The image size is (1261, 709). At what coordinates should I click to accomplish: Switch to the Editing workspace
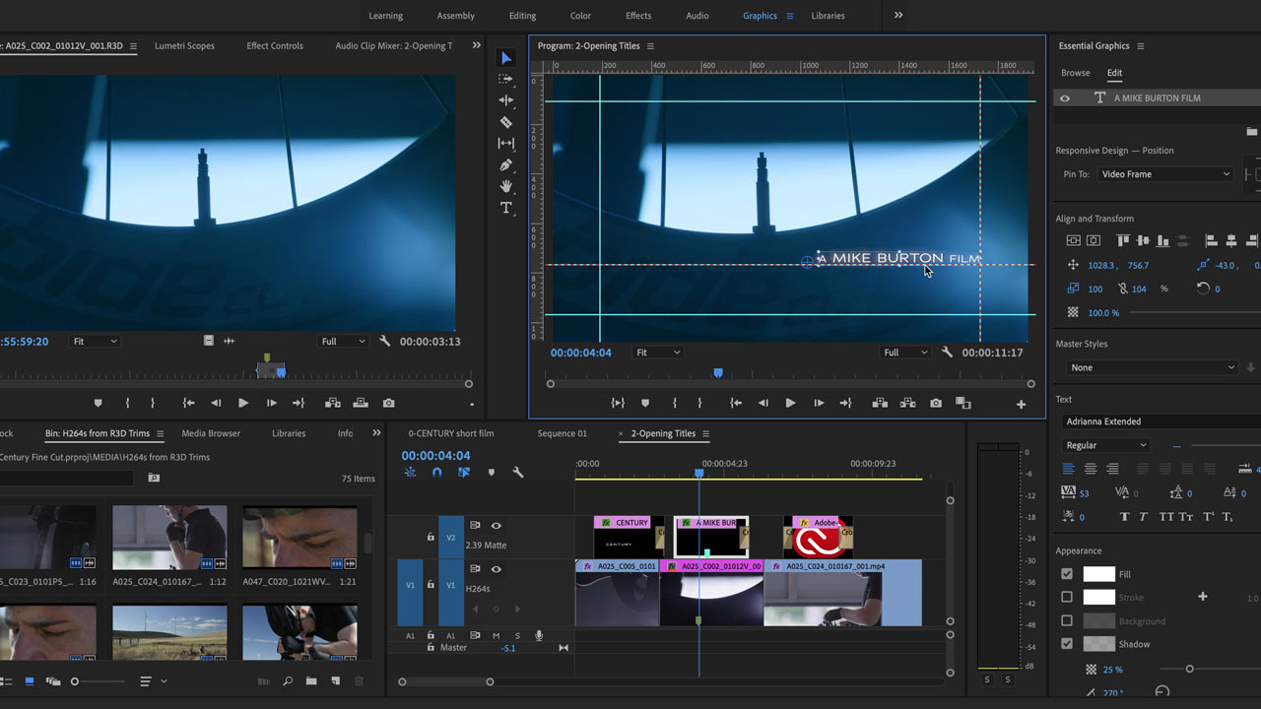tap(522, 16)
